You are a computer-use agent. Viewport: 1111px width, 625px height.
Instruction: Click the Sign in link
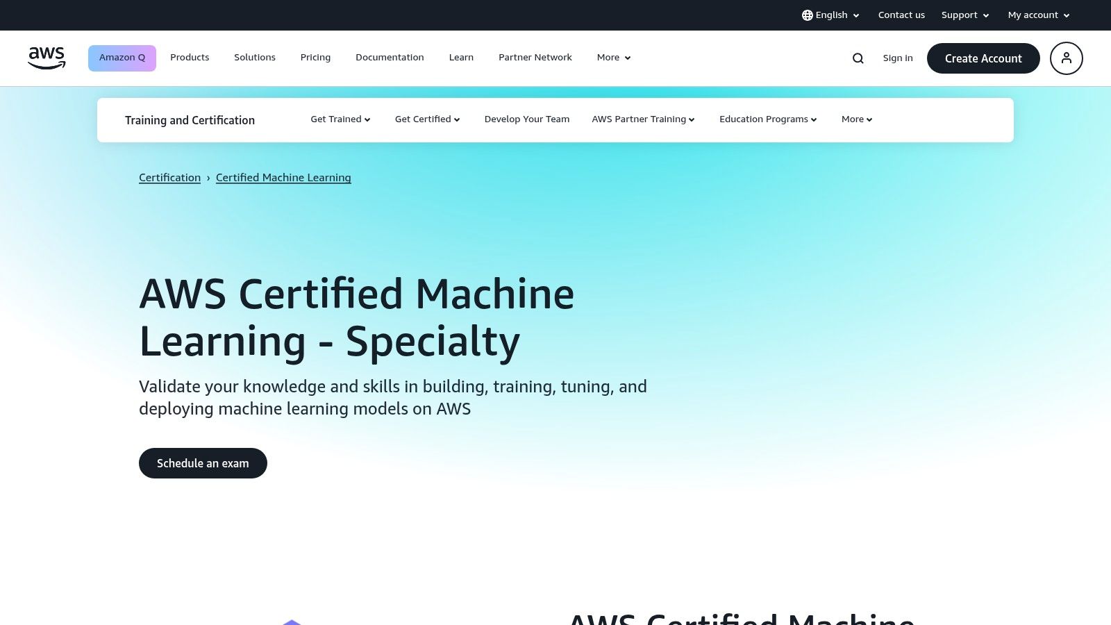point(898,58)
